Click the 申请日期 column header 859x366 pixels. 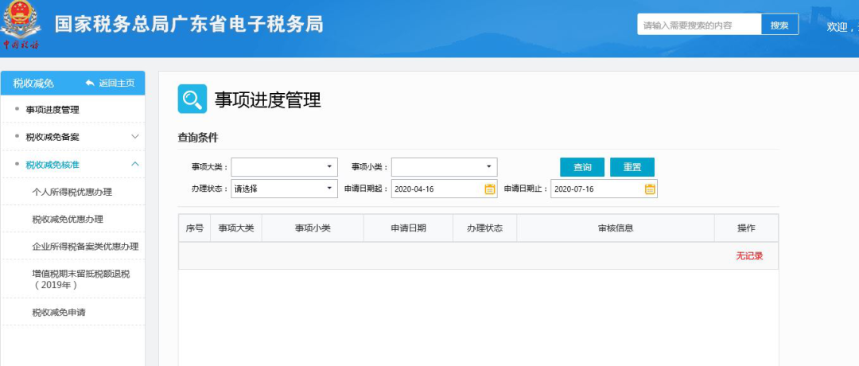click(x=408, y=228)
